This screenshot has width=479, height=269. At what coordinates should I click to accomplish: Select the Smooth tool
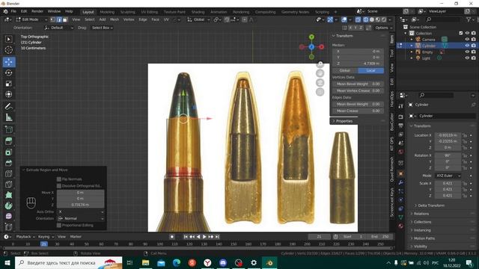(8, 216)
